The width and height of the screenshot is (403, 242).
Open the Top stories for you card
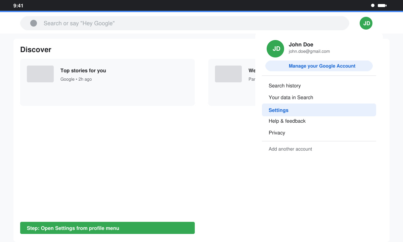107,82
